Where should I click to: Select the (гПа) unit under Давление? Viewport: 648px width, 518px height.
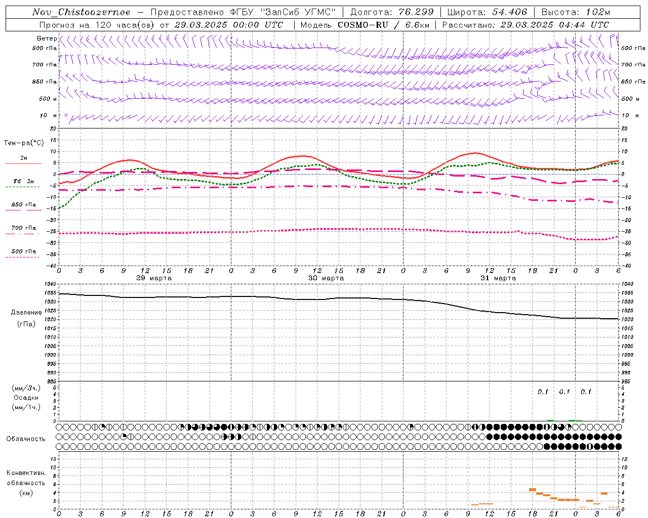(x=26, y=324)
